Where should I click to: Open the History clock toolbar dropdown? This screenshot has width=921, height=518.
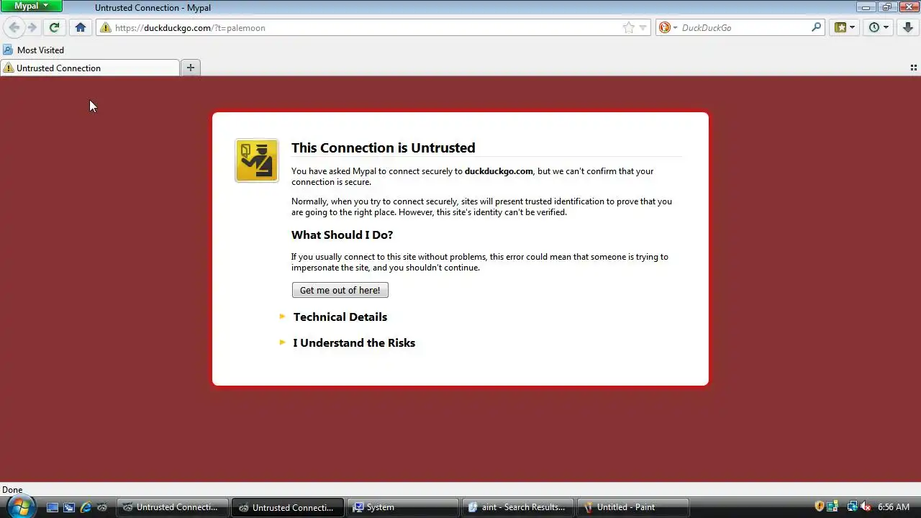coord(878,27)
